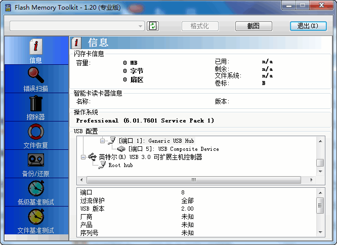Click the 退出(X) exit button
Image resolution: width=337 pixels, height=245 pixels.
(308, 26)
